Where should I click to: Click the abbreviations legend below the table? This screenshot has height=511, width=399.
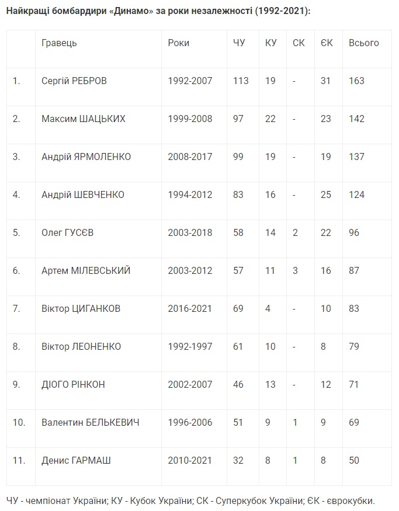pyautogui.click(x=190, y=500)
